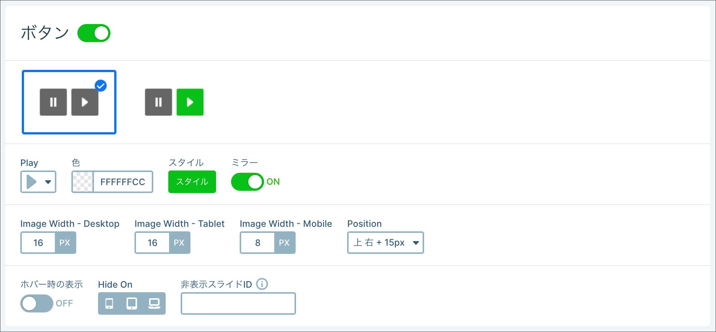Open the Position dropdown
Viewport: 716px width, 332px height.
tap(385, 243)
